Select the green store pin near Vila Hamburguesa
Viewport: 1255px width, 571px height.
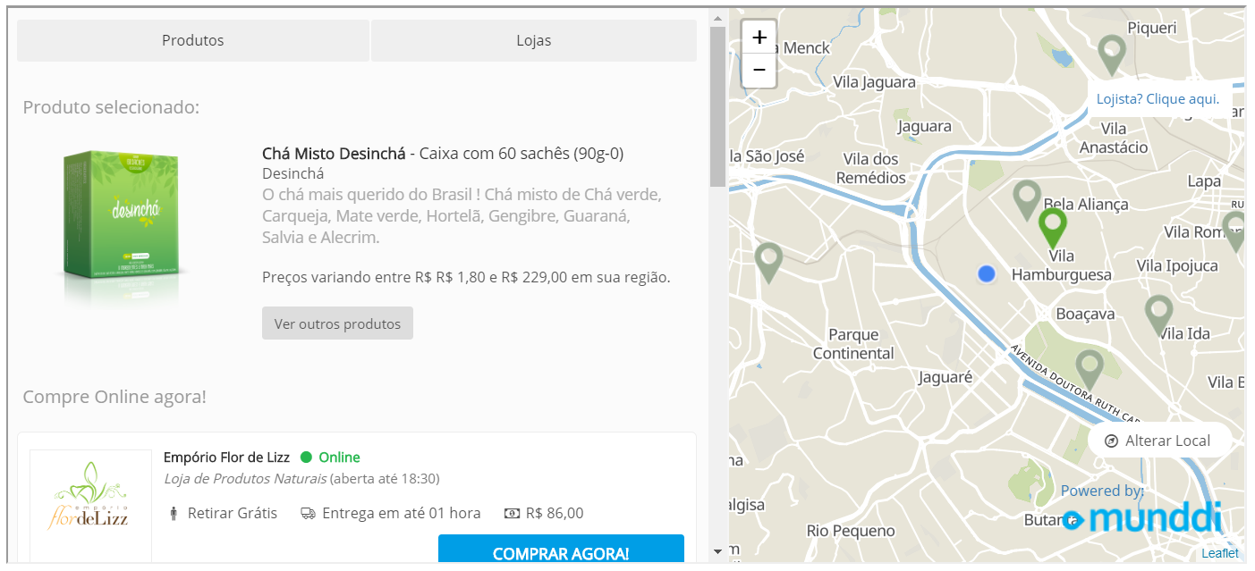pyautogui.click(x=1053, y=228)
